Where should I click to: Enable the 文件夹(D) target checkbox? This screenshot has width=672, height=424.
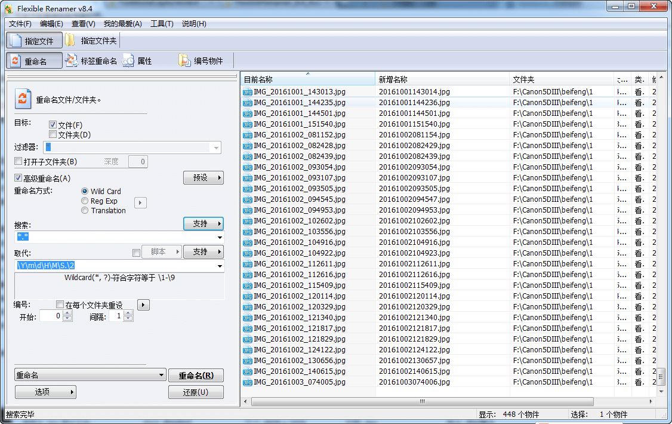(x=53, y=135)
